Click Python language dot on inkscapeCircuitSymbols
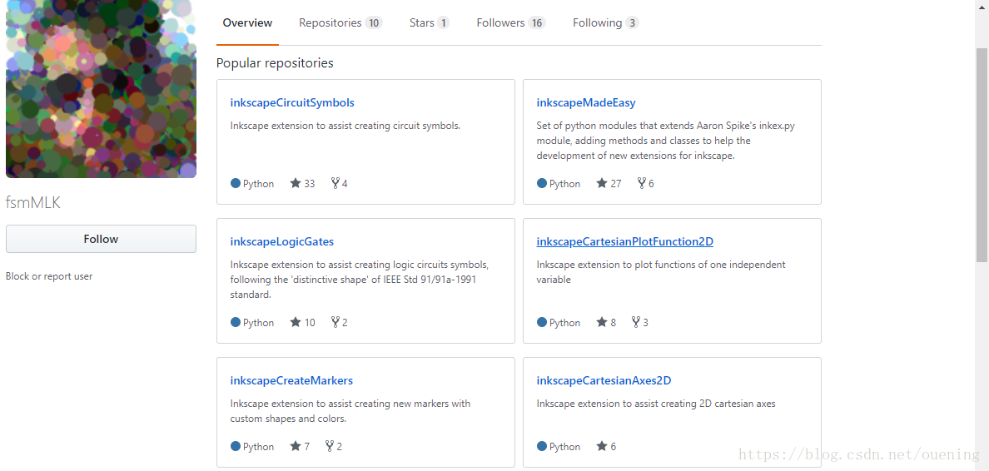 pos(236,183)
